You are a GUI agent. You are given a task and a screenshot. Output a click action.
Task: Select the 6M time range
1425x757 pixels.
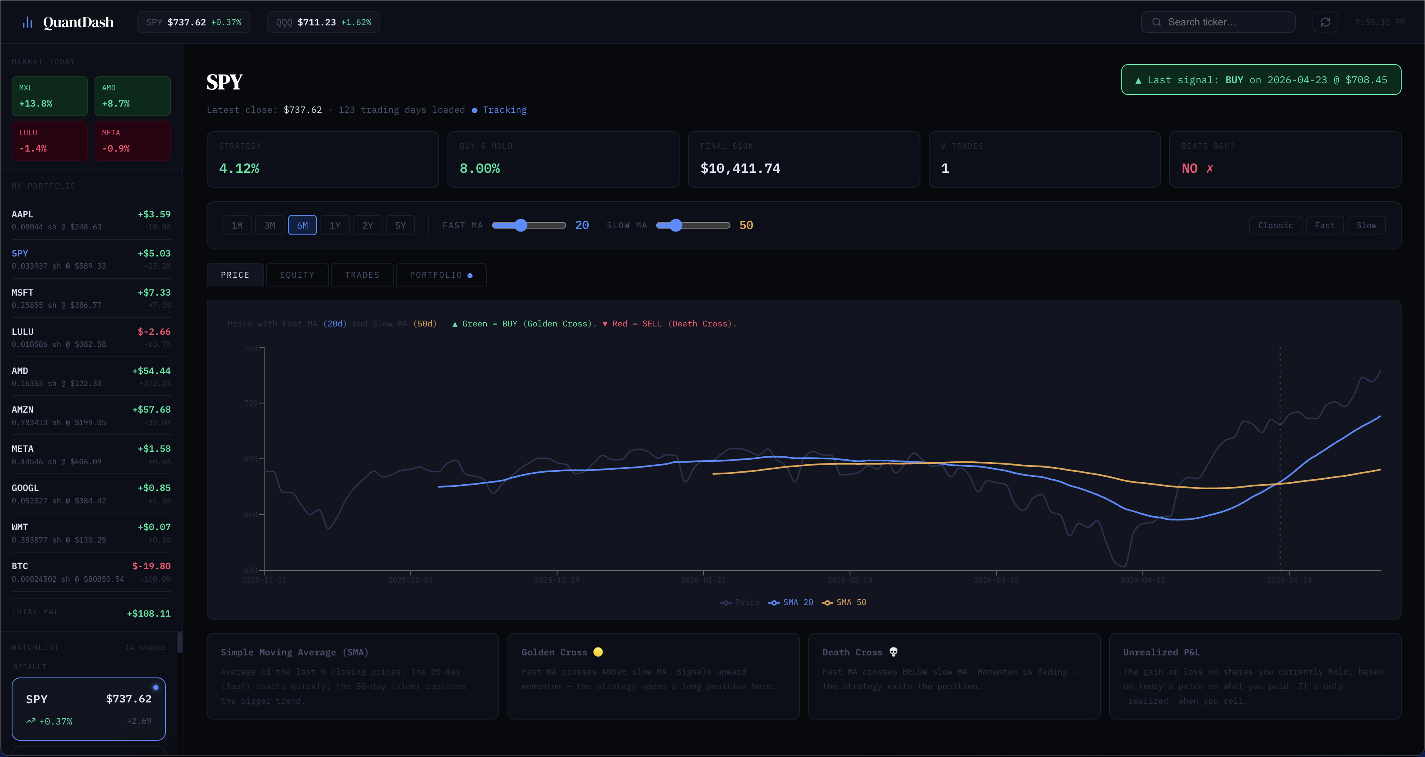pos(302,225)
